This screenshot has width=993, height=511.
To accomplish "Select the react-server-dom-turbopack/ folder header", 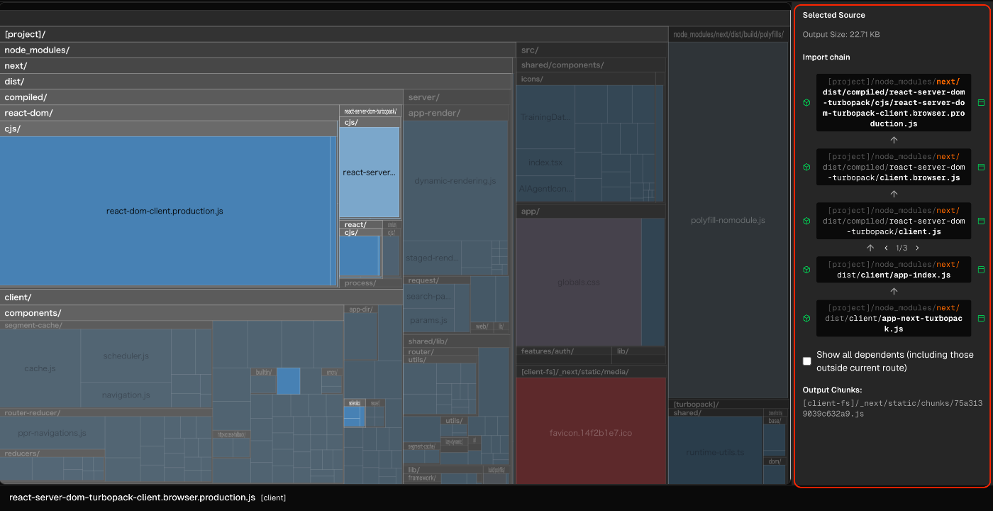I will pyautogui.click(x=371, y=111).
